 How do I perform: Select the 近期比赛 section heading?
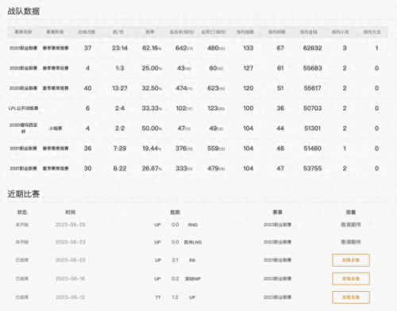point(24,194)
